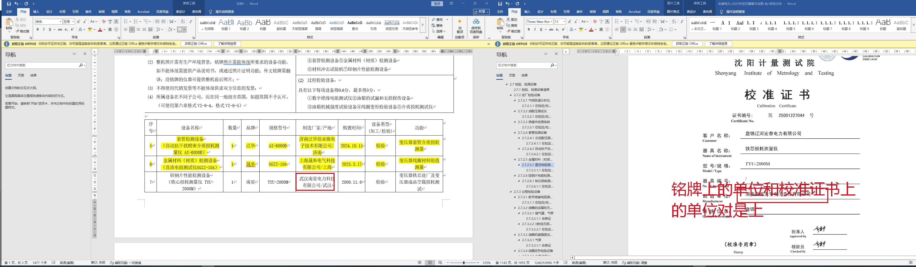Apply red font color in left window

[x=100, y=29]
